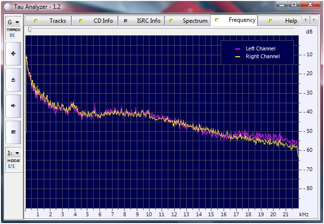Click the eject disc button
324x224 pixels.
(13, 79)
